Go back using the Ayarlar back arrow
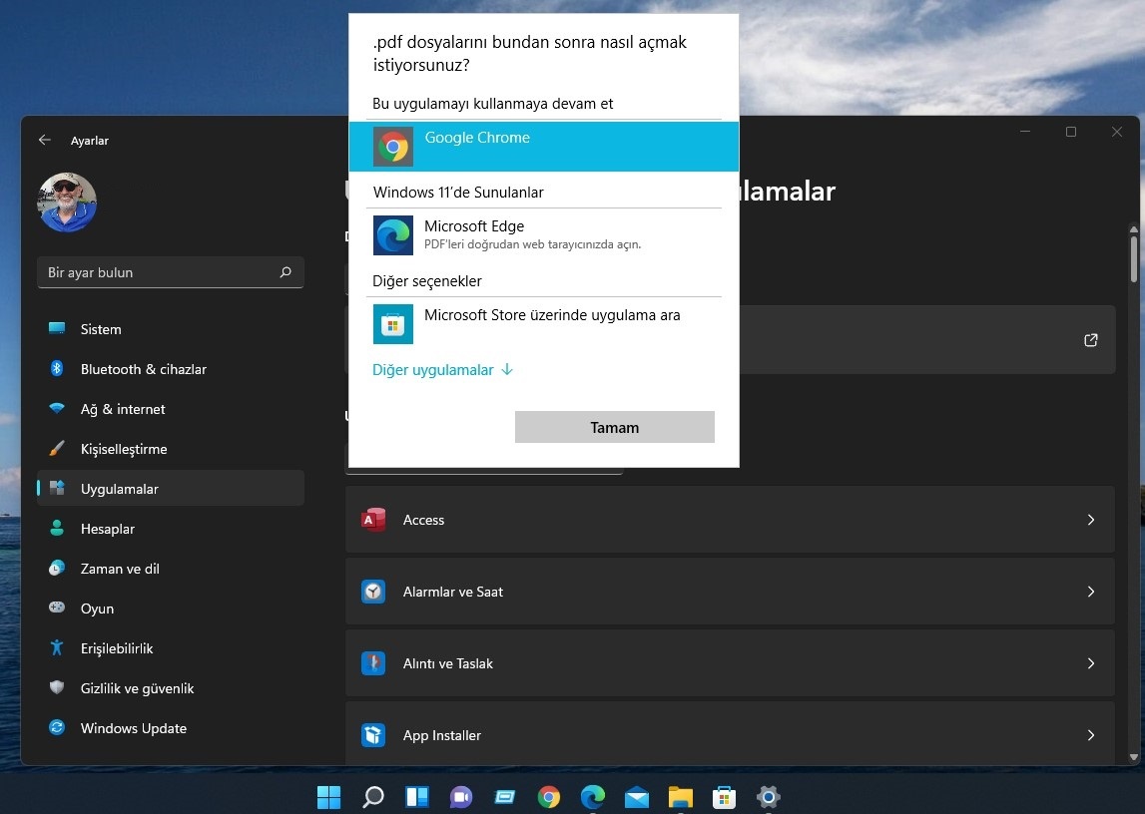This screenshot has width=1145, height=814. click(45, 140)
